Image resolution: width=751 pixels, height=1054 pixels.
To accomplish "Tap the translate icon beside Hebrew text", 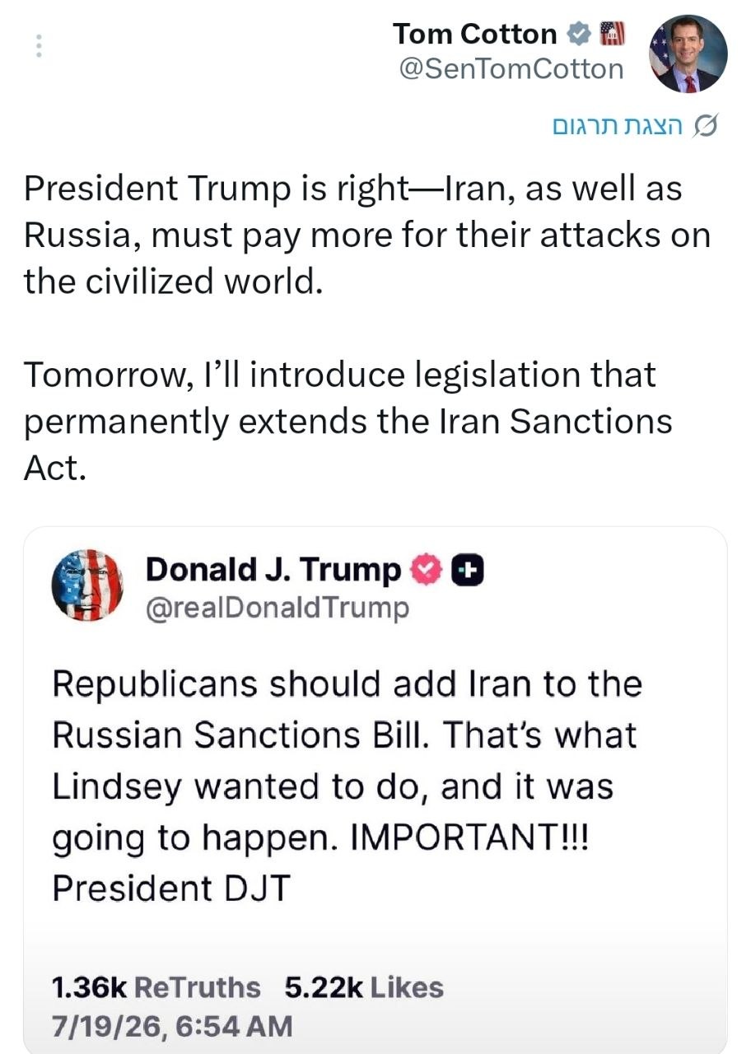I will 707,128.
